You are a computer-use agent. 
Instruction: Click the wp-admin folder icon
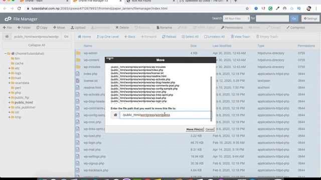point(78,53)
